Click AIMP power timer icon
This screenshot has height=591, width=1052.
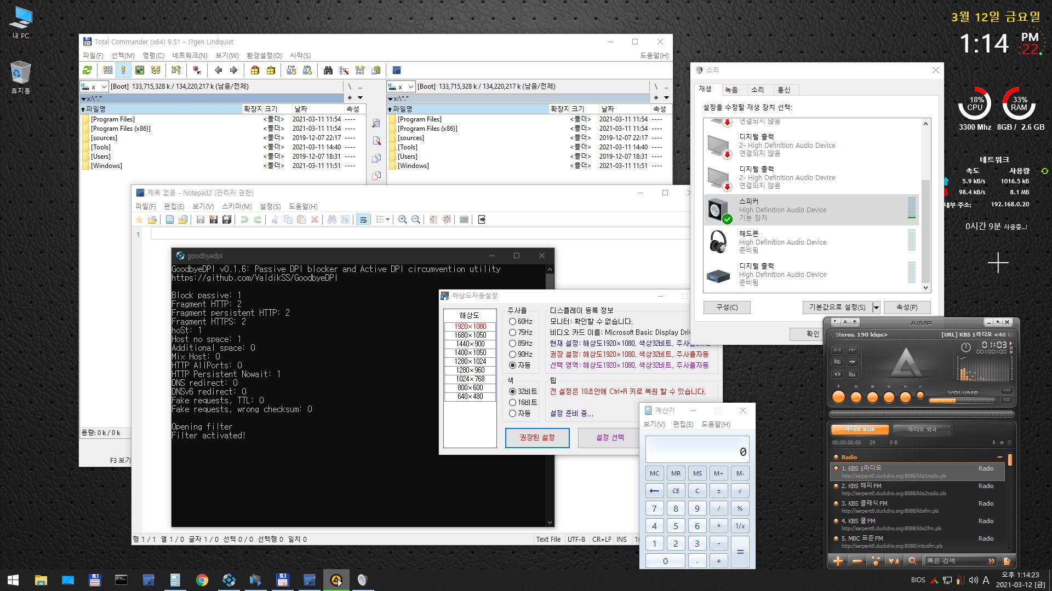coord(966,347)
